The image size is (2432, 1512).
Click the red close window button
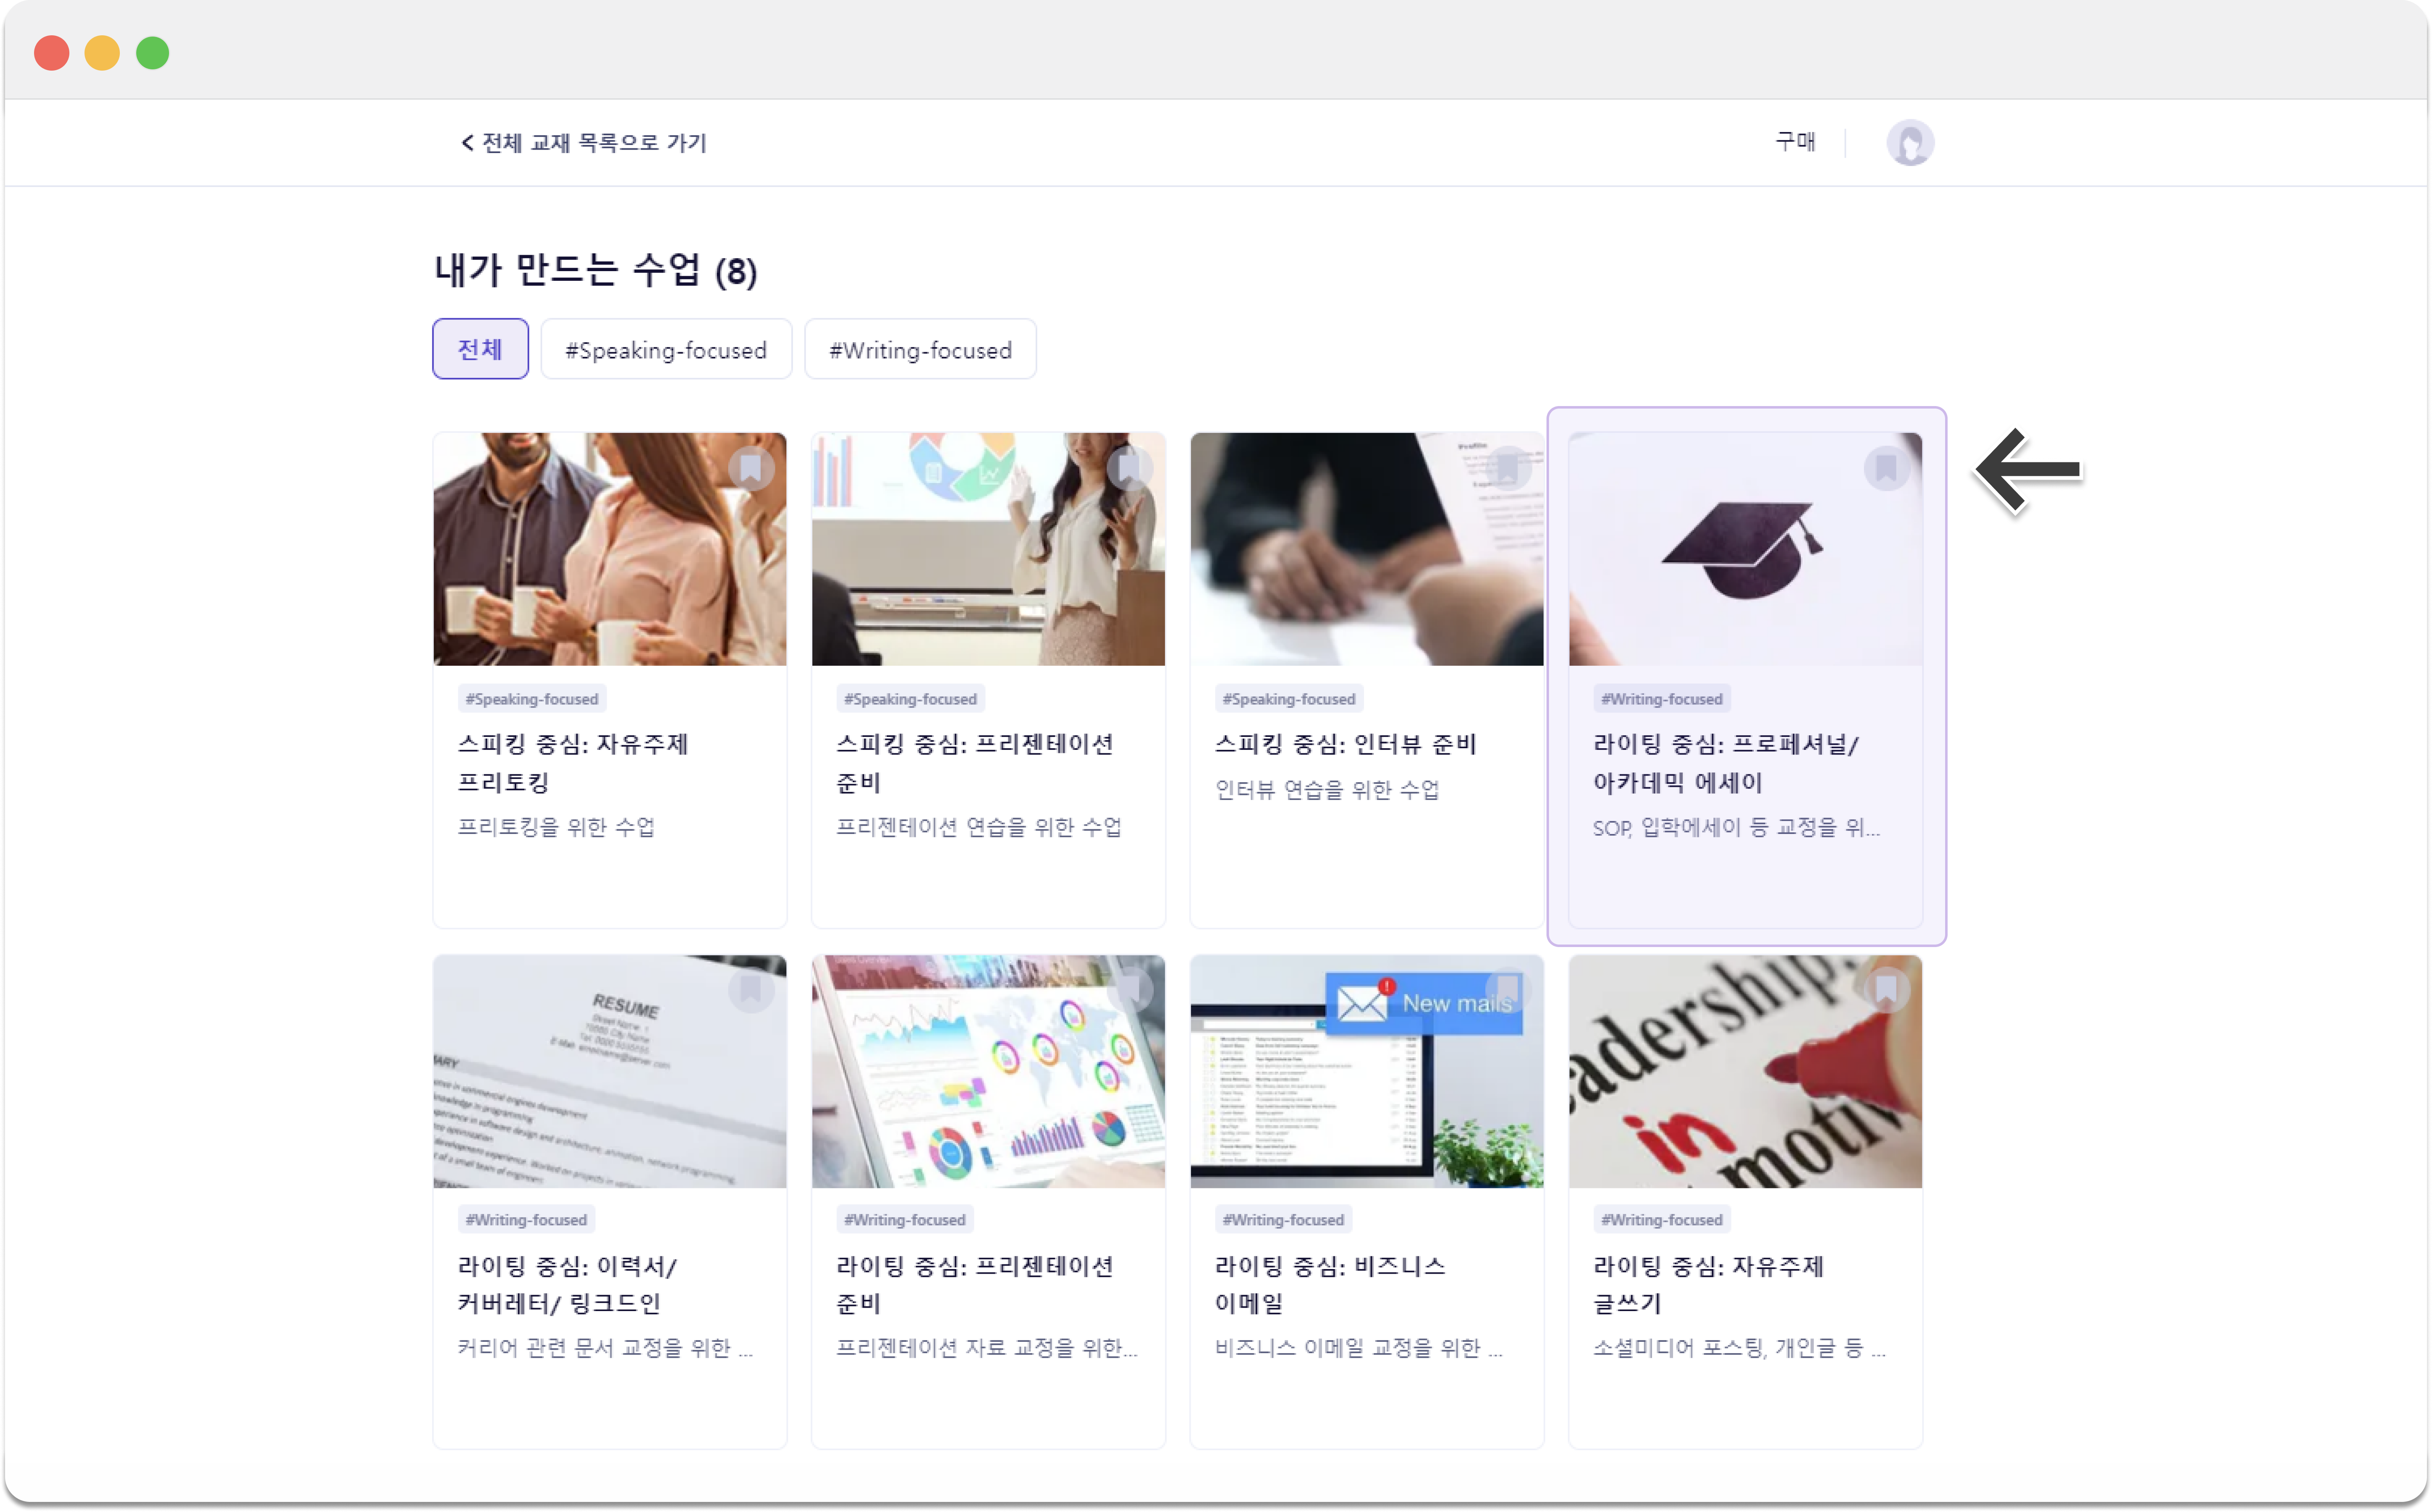52,52
